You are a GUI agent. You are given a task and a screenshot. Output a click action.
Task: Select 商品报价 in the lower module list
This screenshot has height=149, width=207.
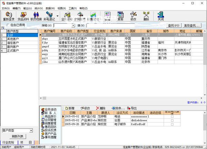(49, 116)
